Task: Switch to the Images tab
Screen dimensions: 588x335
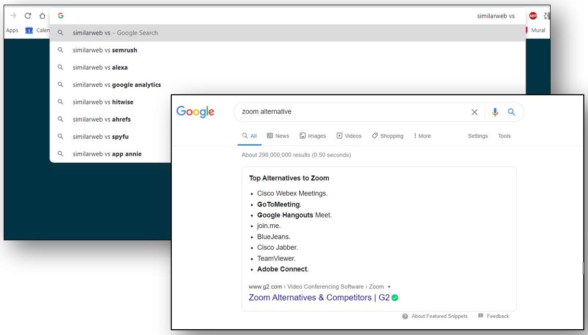Action: (313, 136)
